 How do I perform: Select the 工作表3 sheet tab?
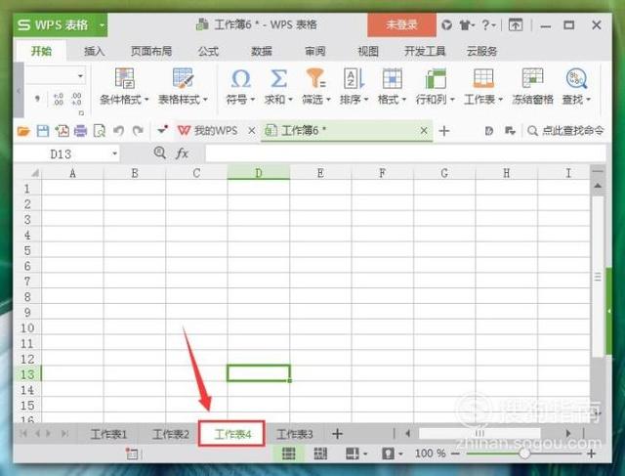click(x=295, y=434)
